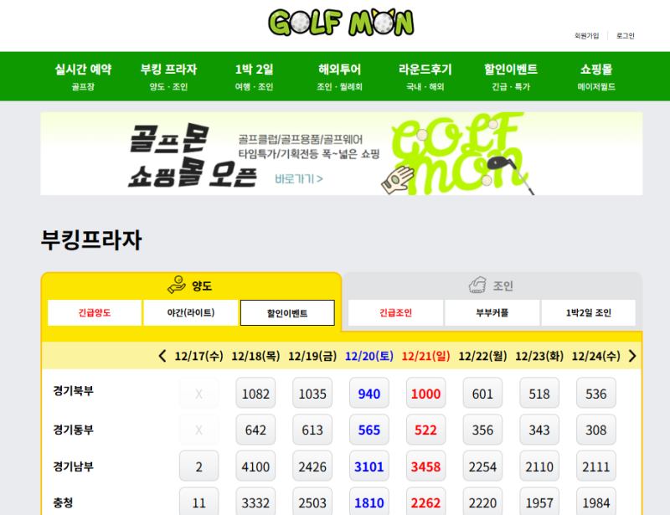
Task: Open 경기남부 Saturday count 3101
Action: (369, 466)
